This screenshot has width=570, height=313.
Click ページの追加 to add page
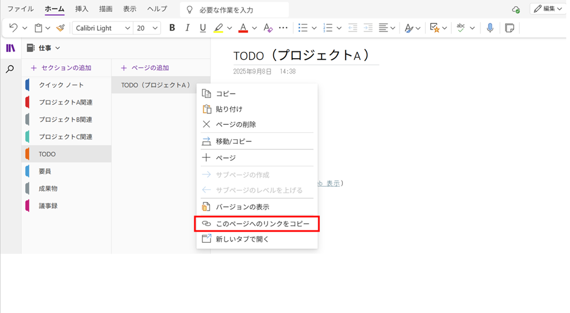click(145, 68)
